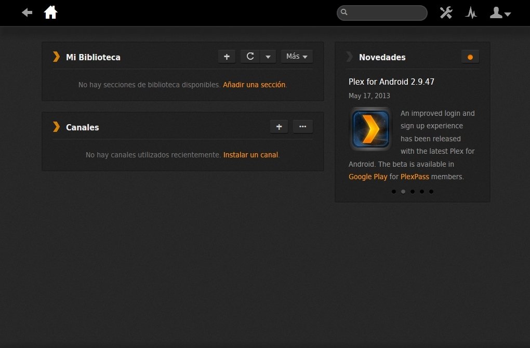This screenshot has height=348, width=530.
Task: Open the Canales heading
Action: pos(83,127)
